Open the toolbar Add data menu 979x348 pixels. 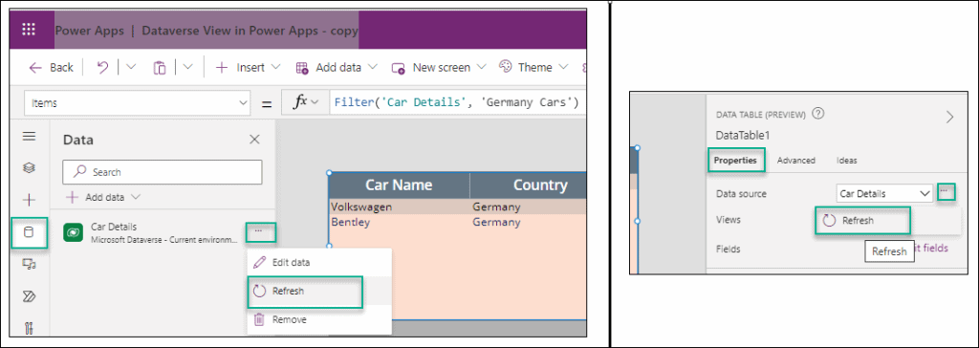tap(337, 68)
